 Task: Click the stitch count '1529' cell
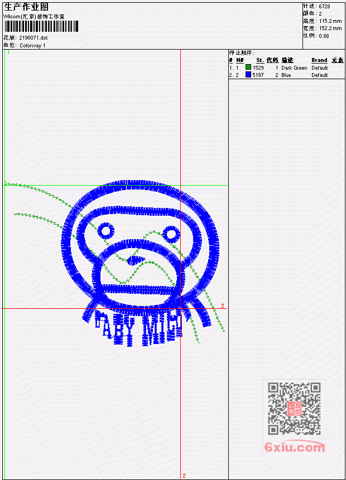tap(258, 68)
